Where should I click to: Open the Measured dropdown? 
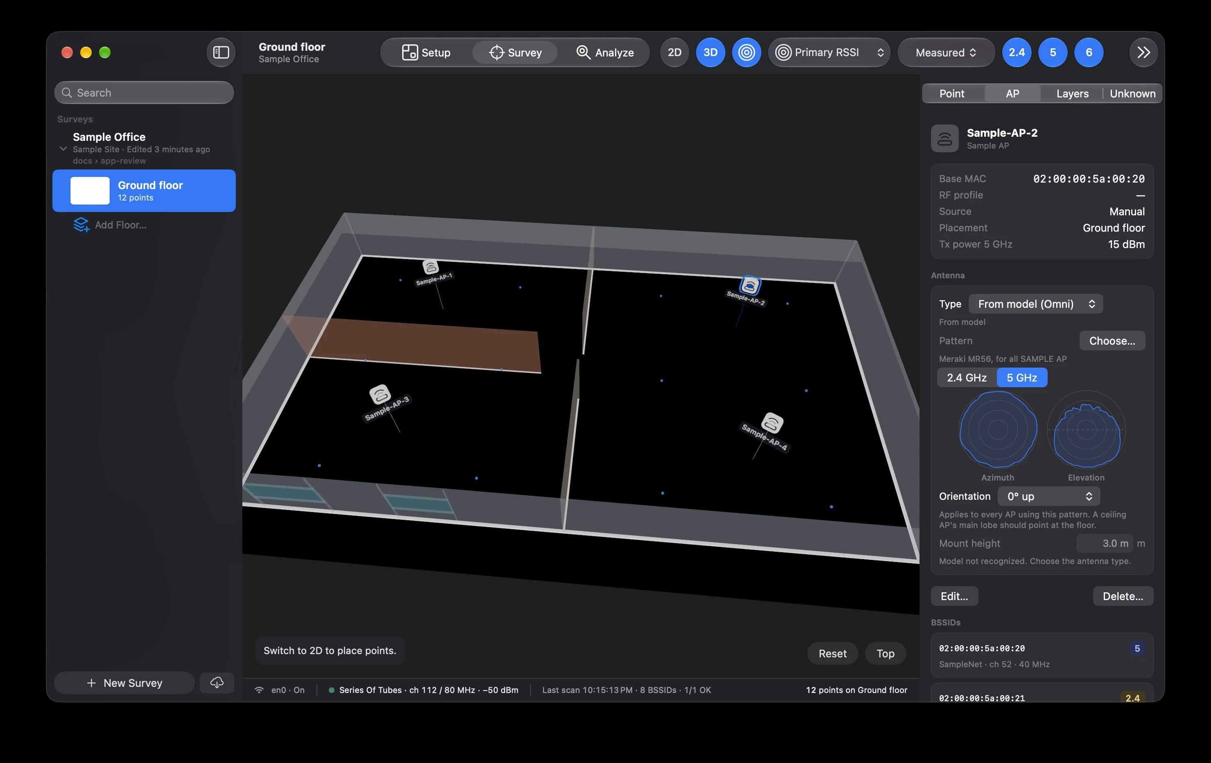(x=946, y=52)
